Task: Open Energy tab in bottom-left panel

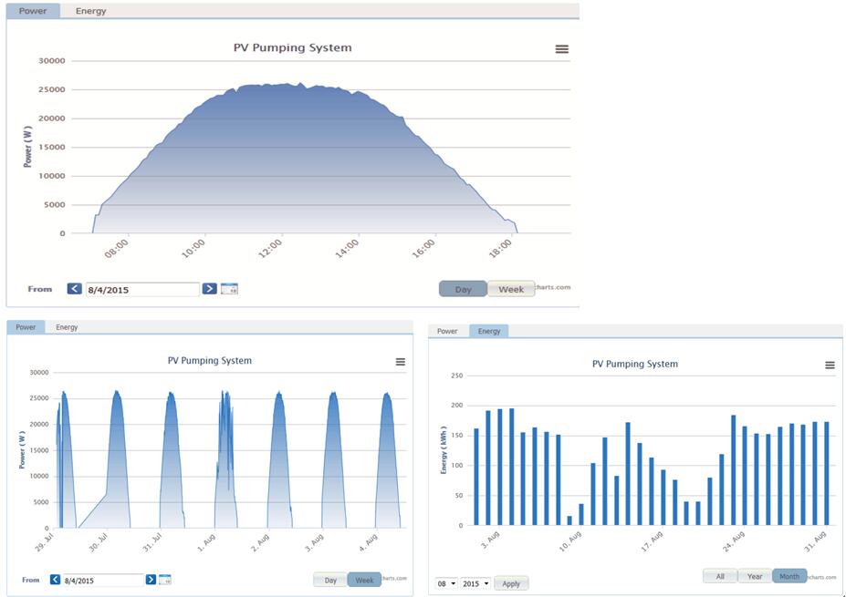Action: pyautogui.click(x=67, y=326)
